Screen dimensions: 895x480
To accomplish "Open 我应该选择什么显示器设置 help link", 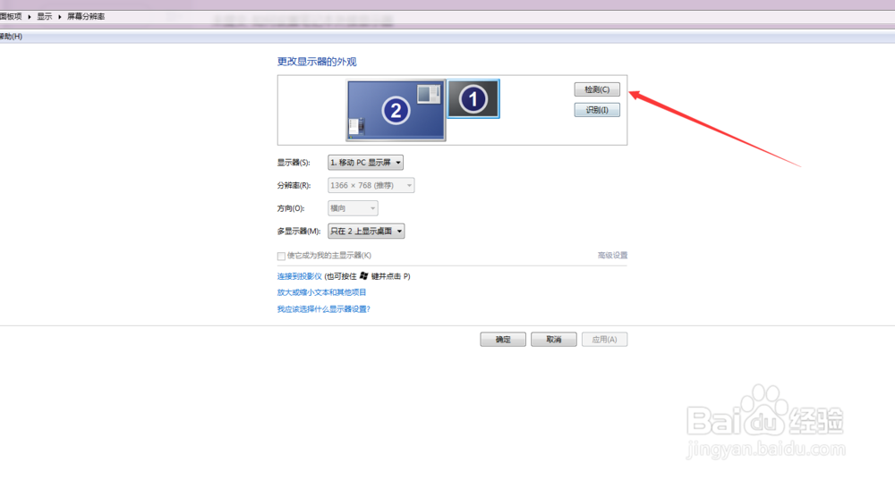I will (324, 309).
